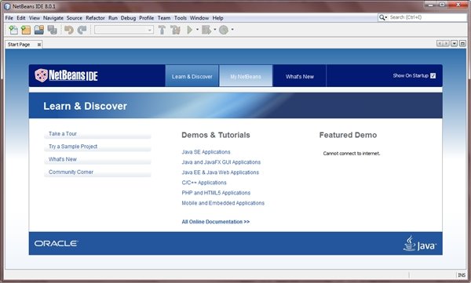Viewport: 471px width, 283px height.
Task: Click the Save All toolbar icon
Action: 53,30
